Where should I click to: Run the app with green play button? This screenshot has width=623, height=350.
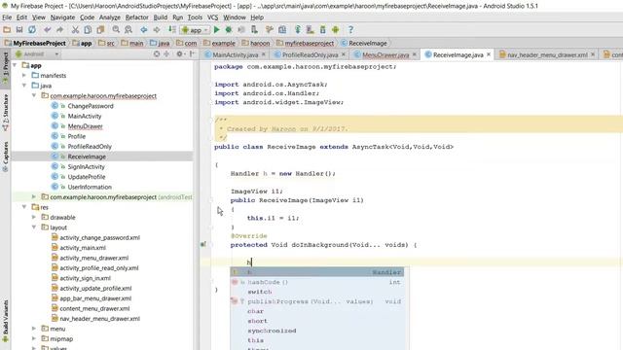216,30
